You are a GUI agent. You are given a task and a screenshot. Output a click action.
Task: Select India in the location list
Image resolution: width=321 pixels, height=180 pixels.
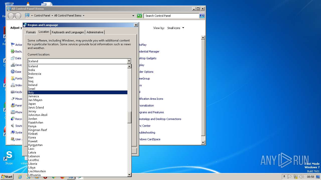tap(77, 70)
